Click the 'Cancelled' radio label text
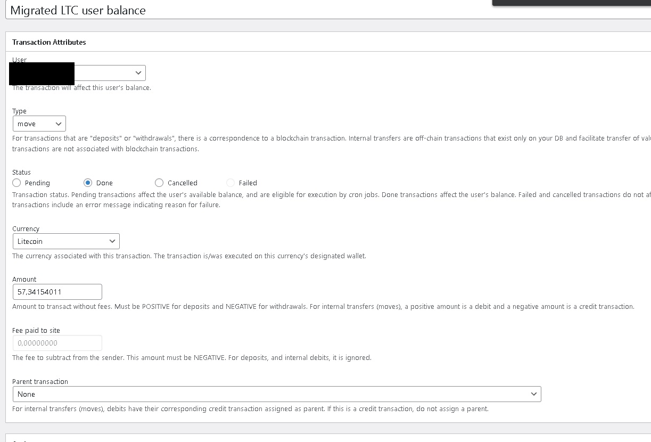 click(183, 183)
